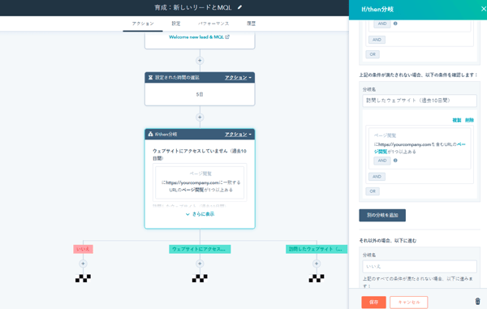
Task: Edit 分岐名 field containing いいえ
Action: pyautogui.click(x=420, y=266)
